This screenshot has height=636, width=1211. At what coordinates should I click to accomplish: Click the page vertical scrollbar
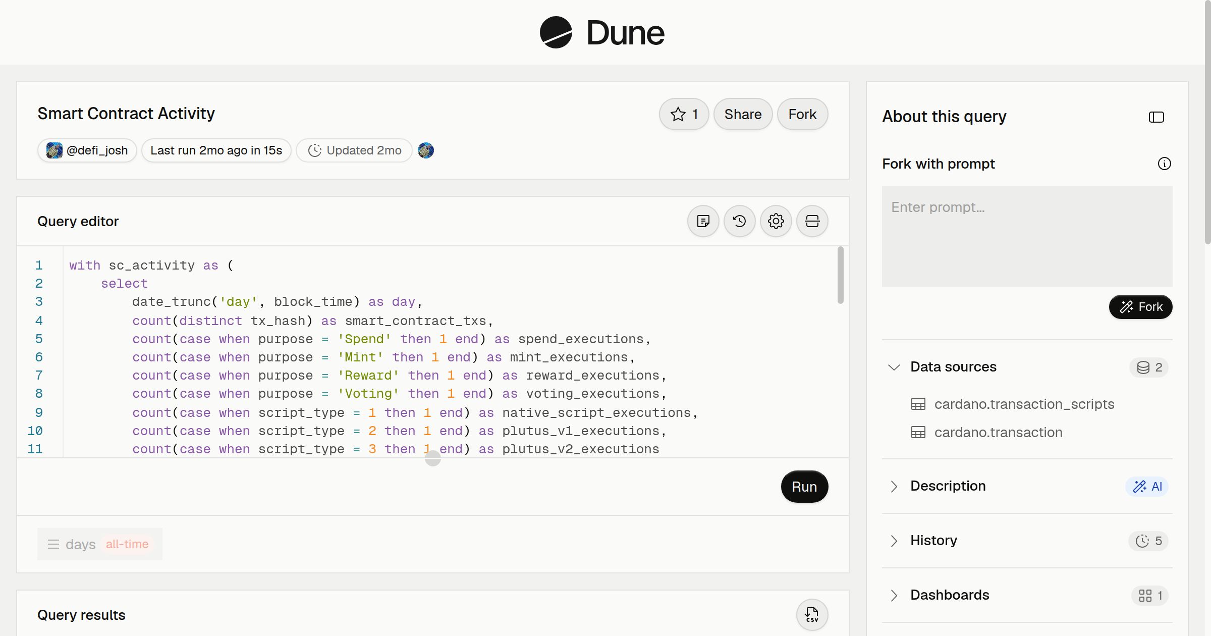(1207, 121)
